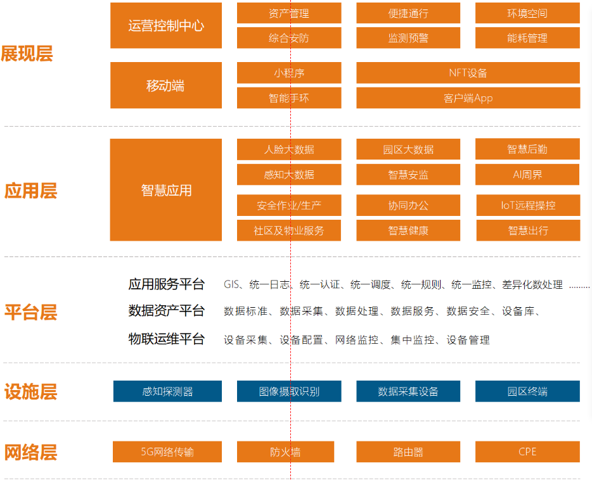592x480 pixels.
Task: Click the 应用服务平台 heading
Action: [167, 284]
